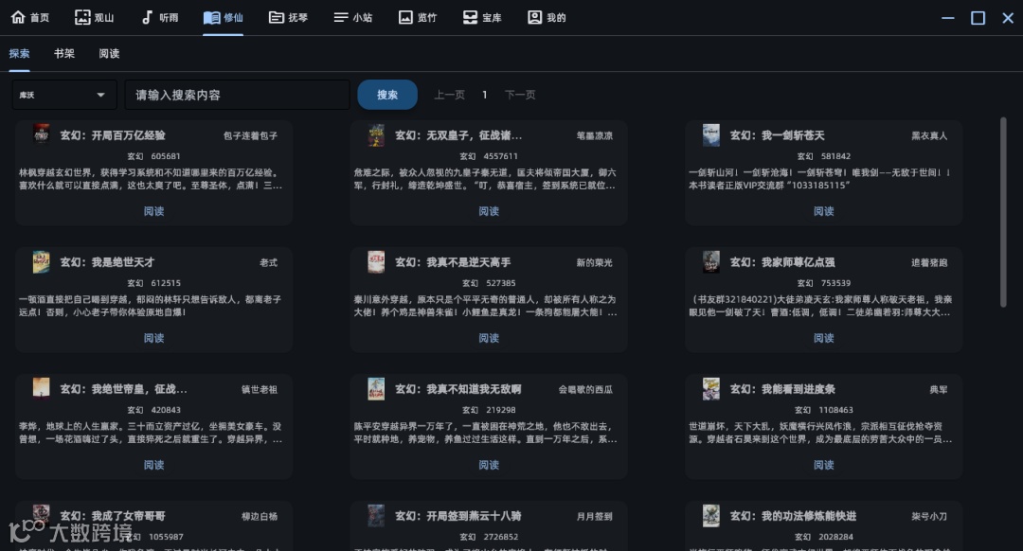Viewport: 1023px width, 551px height.
Task: Open the 览竹 image icon
Action: tap(405, 18)
